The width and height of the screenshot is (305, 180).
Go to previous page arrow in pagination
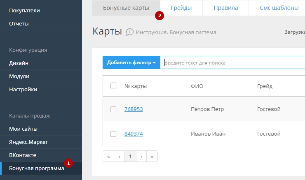tap(119, 157)
